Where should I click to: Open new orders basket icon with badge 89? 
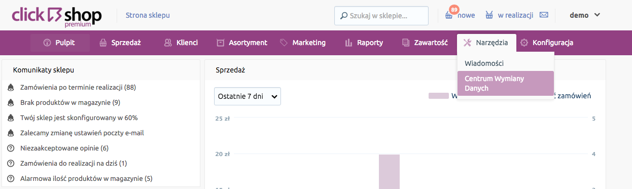click(449, 15)
